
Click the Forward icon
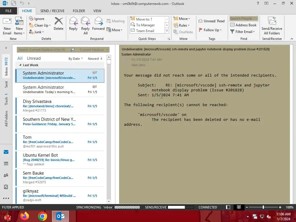point(98,21)
